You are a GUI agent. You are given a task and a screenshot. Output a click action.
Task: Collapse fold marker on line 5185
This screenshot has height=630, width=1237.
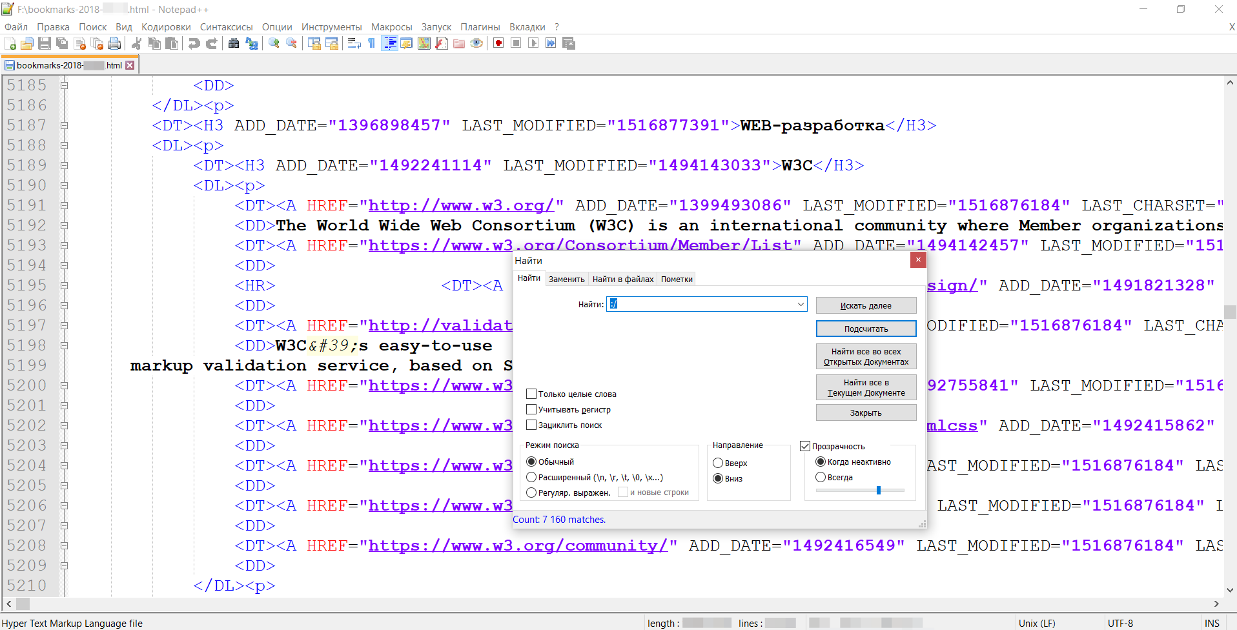(65, 85)
